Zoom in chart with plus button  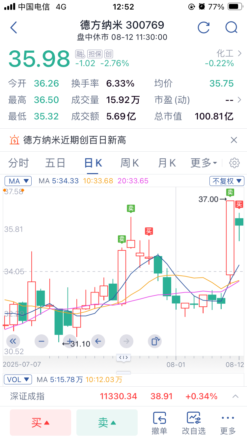pos(69,341)
